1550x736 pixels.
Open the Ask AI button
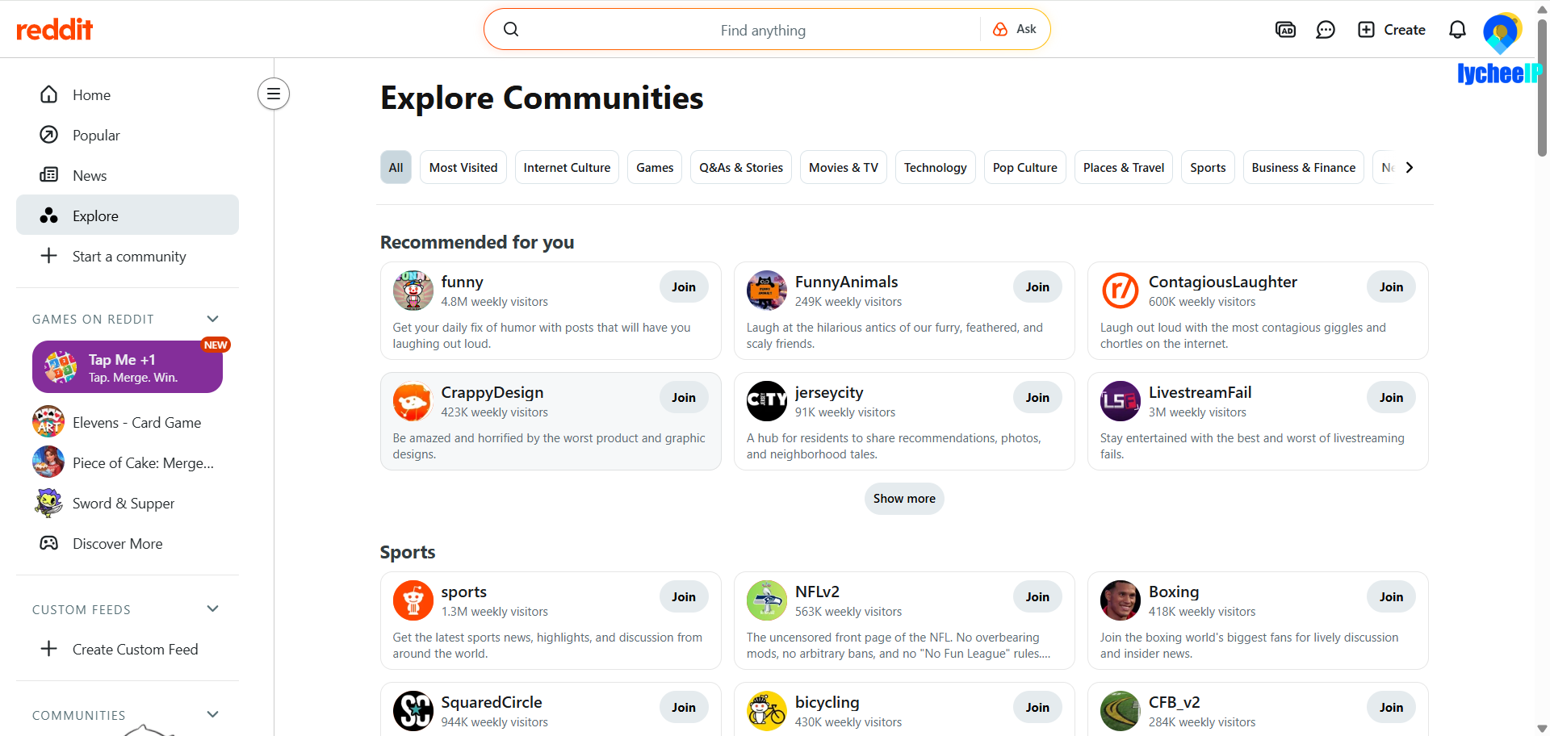click(x=1015, y=29)
